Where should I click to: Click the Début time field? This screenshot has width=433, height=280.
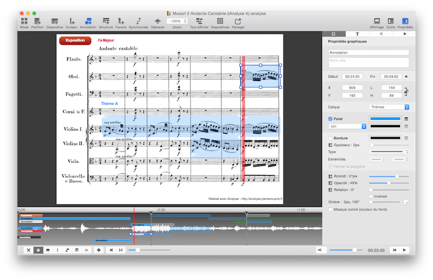pyautogui.click(x=352, y=76)
